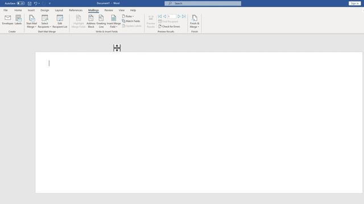Open Select Recipients dropdown
Image resolution: width=364 pixels, height=204 pixels.
pyautogui.click(x=44, y=22)
